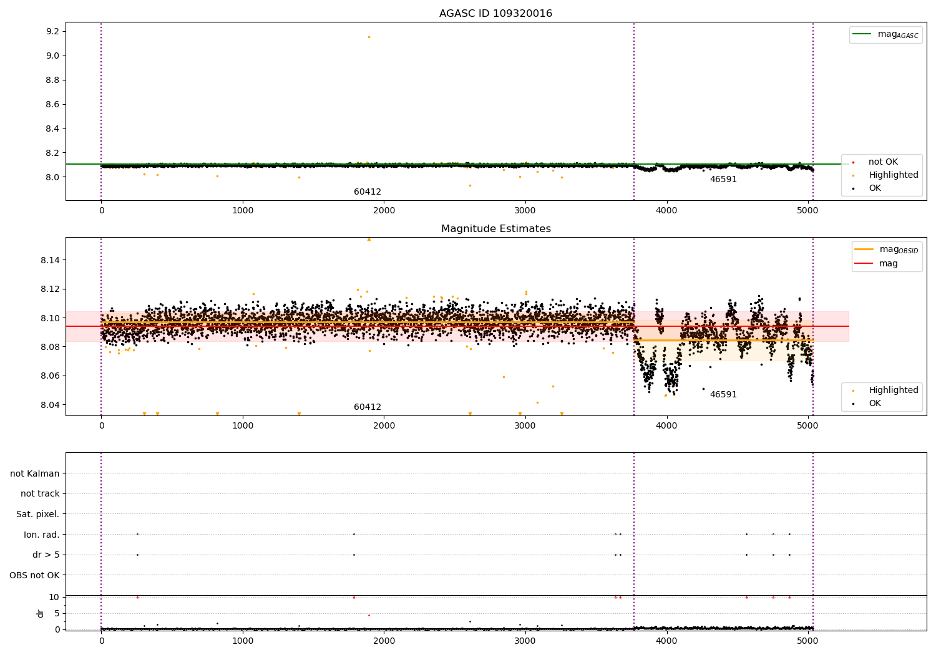The height and width of the screenshot is (655, 936).
Task: Click the red 'mag' legend line sample
Action: coord(864,263)
